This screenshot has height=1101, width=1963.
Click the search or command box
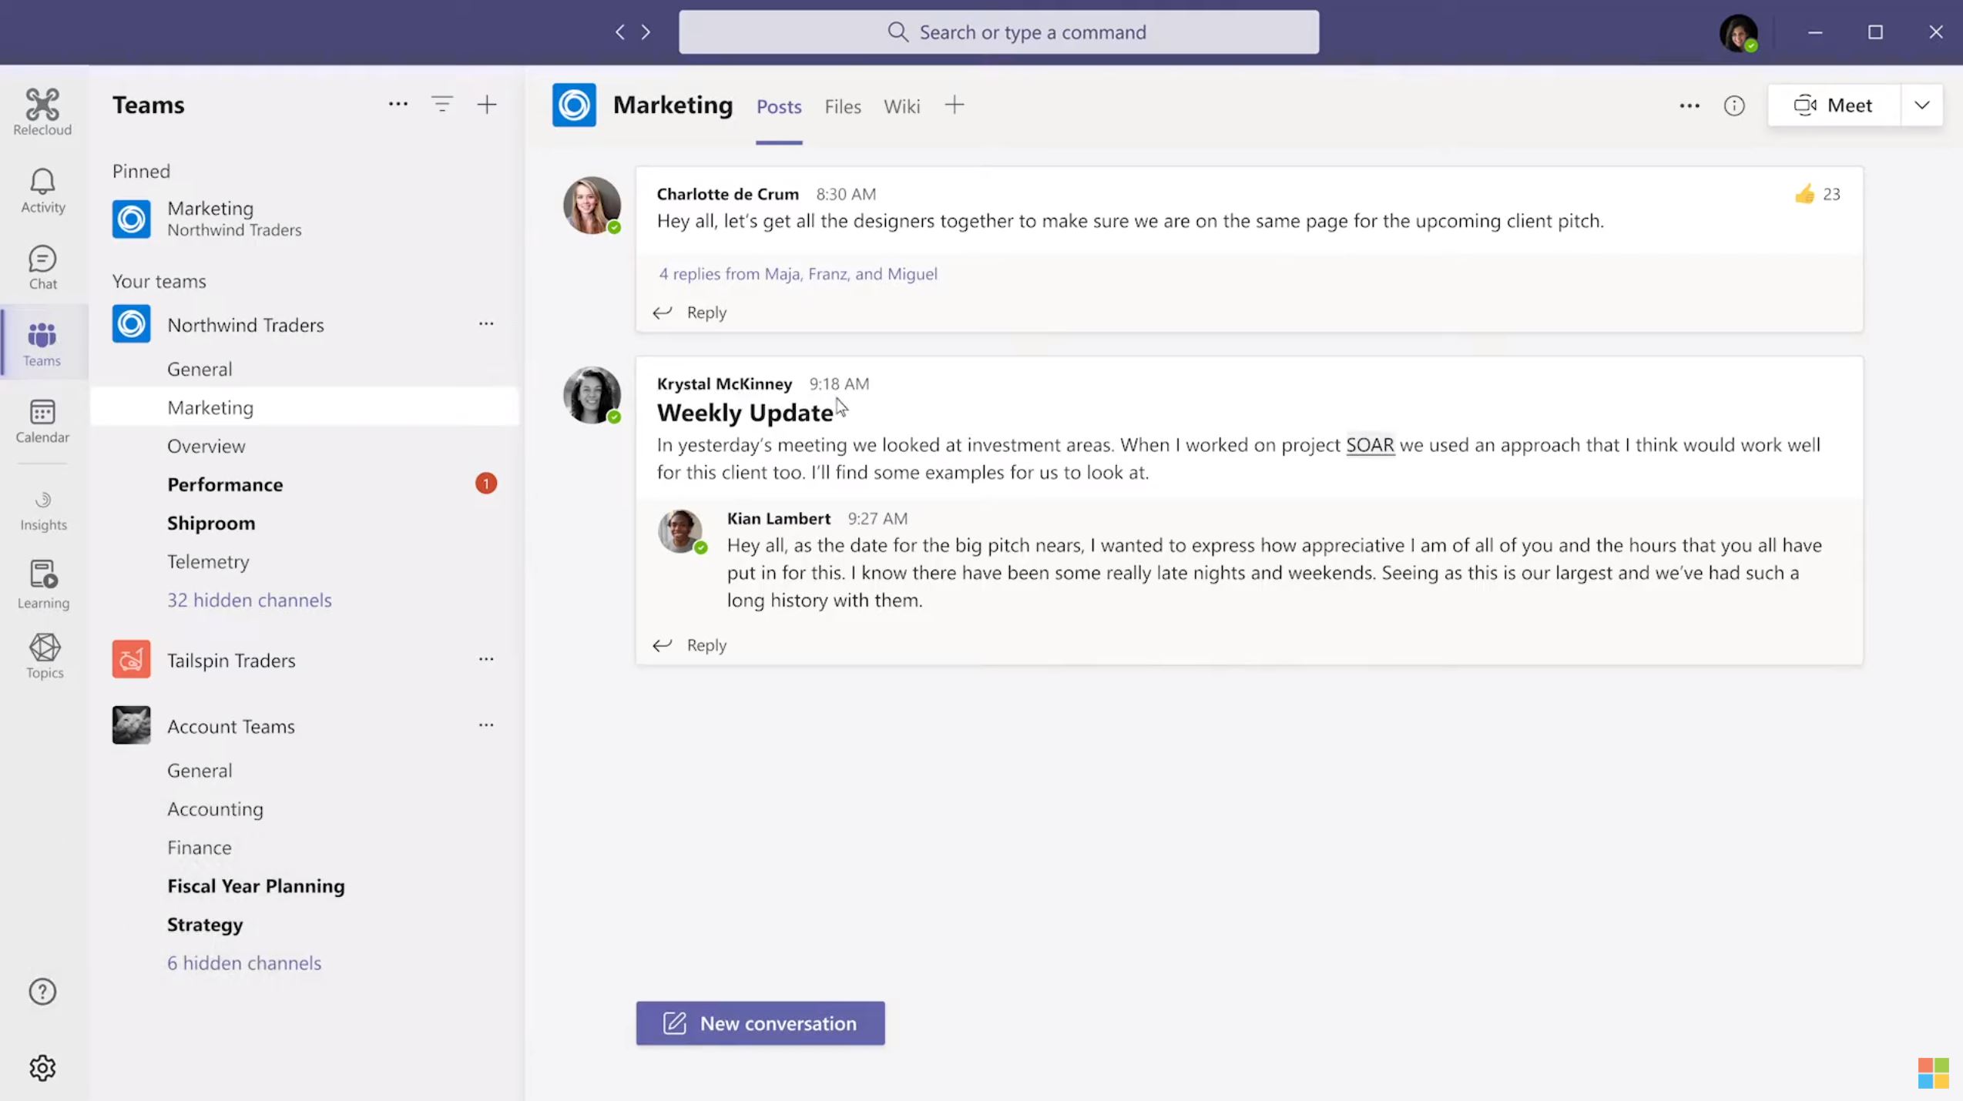998,32
